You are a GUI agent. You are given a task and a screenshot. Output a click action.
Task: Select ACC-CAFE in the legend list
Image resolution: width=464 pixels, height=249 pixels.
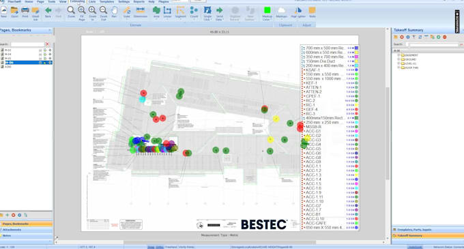click(316, 223)
